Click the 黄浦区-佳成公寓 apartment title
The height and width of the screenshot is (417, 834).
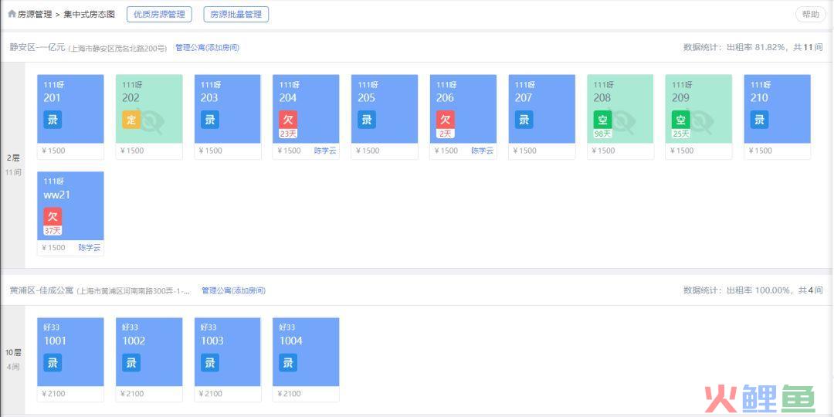(42, 290)
